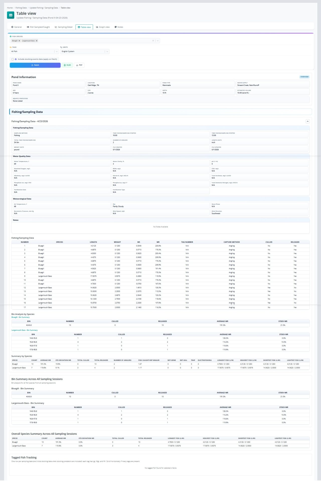This screenshot has width=321, height=481.
Task: Click the Overview badge in Pond Information
Action: pos(304,77)
